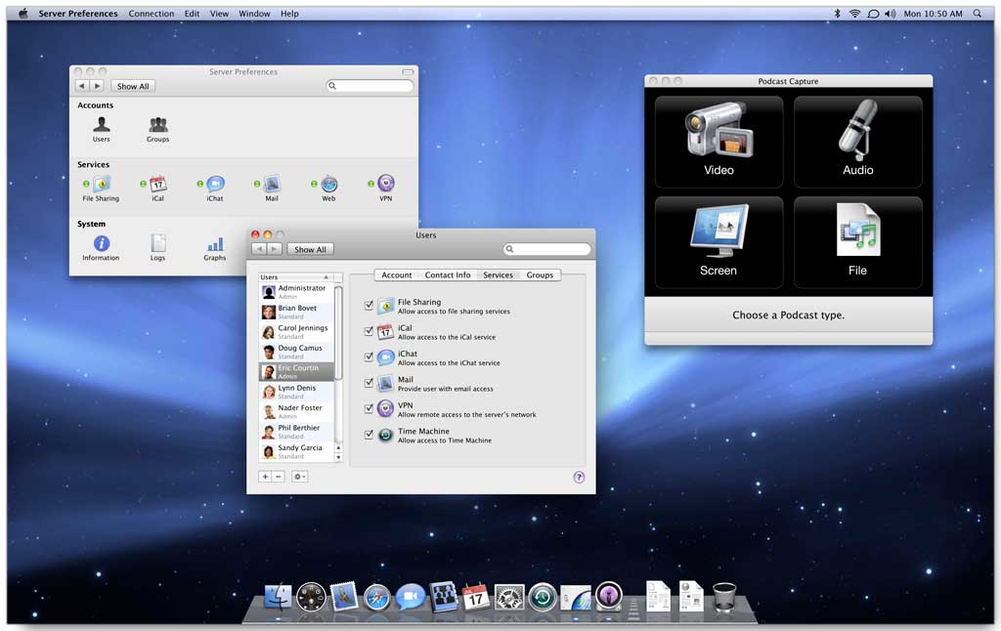Viewport: 1001px width, 631px height.
Task: Open the gear action menu below user list
Action: pos(299,477)
